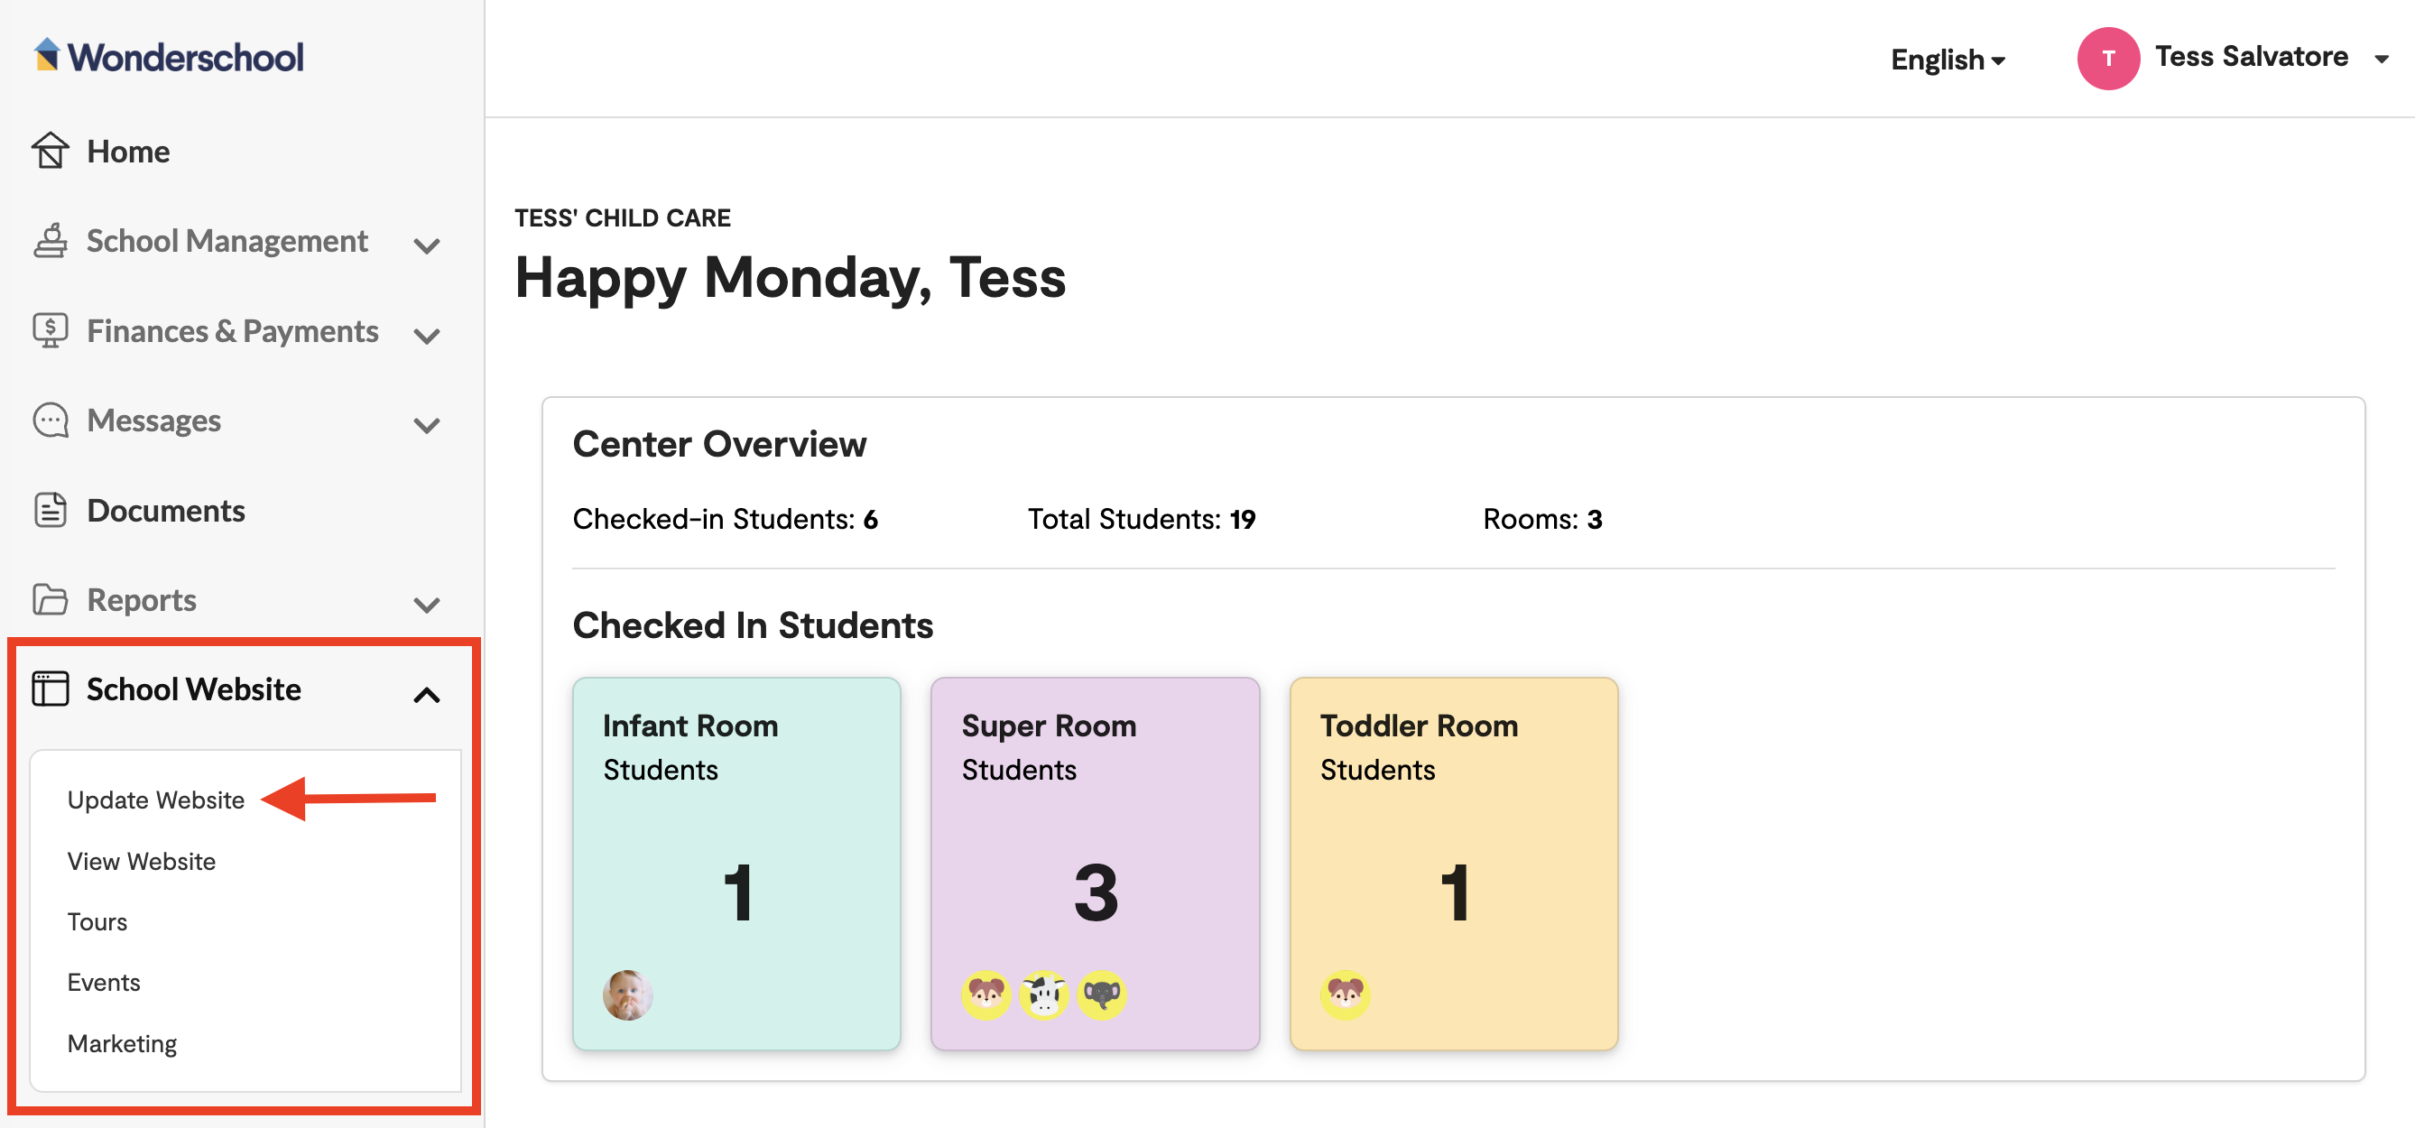This screenshot has width=2415, height=1128.
Task: Collapse the School Website section chevron
Action: [427, 695]
